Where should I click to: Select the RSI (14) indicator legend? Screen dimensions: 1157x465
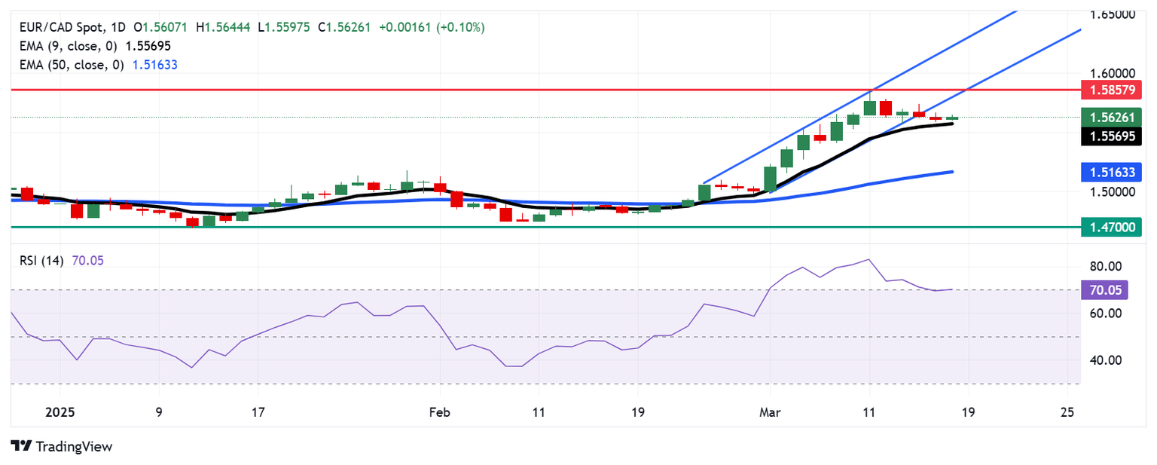point(41,260)
